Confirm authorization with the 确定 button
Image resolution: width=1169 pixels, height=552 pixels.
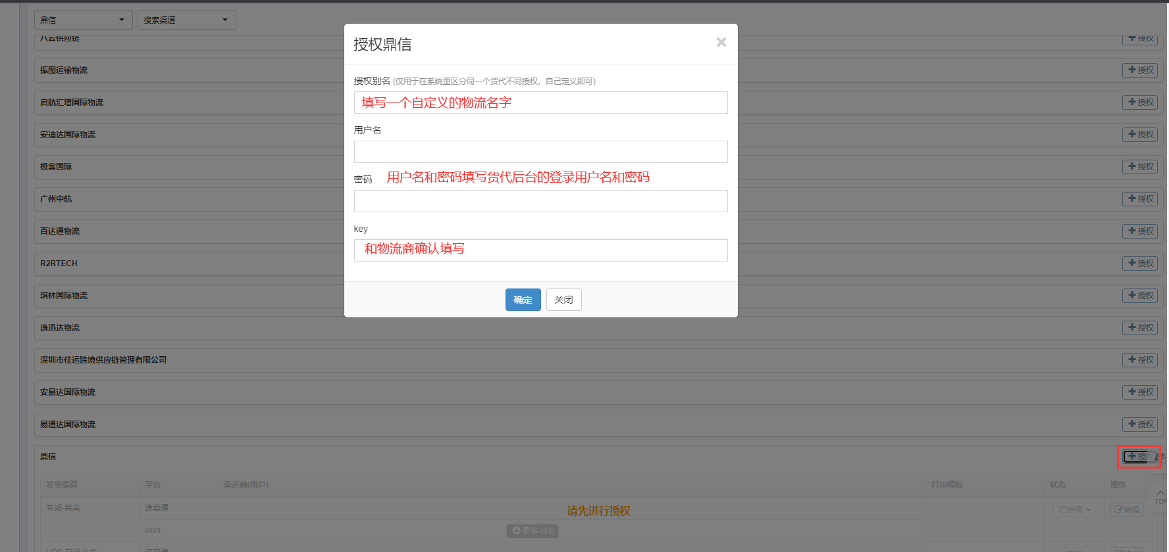[x=523, y=300]
